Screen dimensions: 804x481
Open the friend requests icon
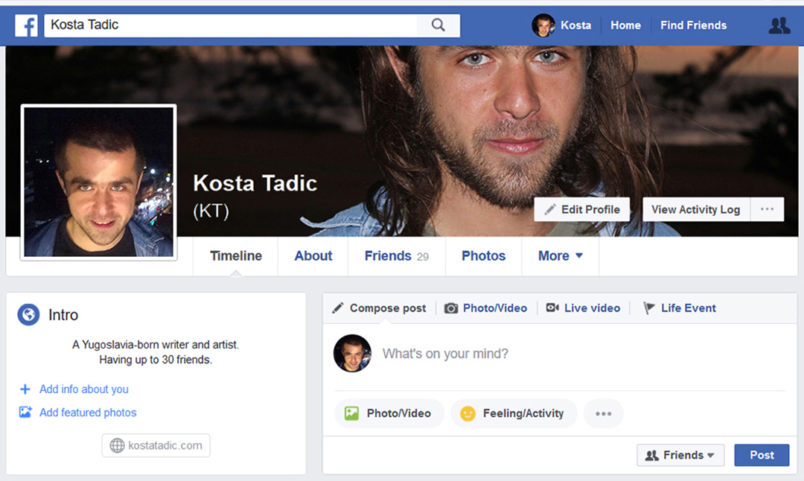coord(779,26)
